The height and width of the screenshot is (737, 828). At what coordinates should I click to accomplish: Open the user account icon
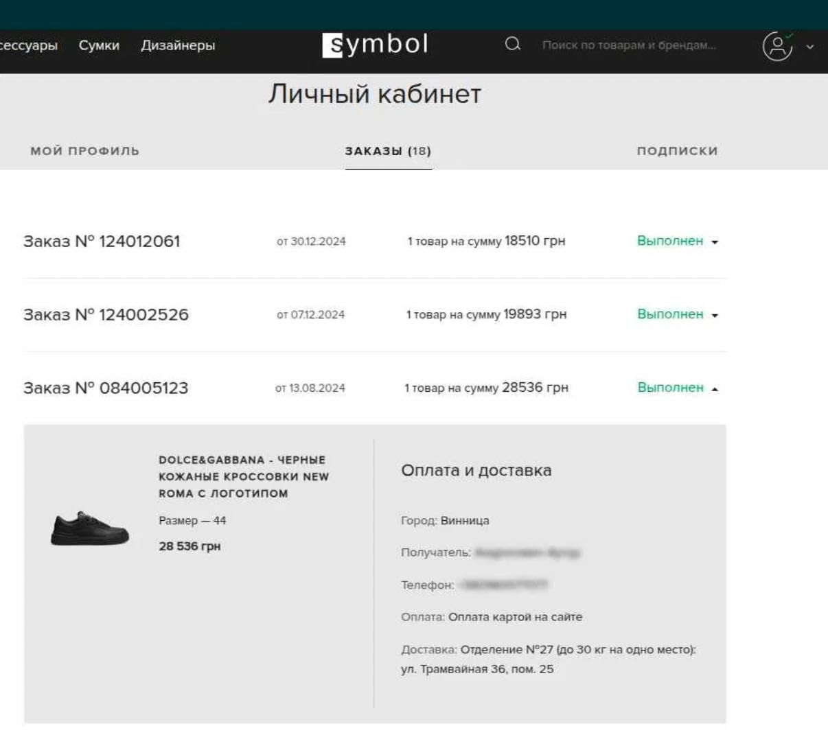pos(778,46)
